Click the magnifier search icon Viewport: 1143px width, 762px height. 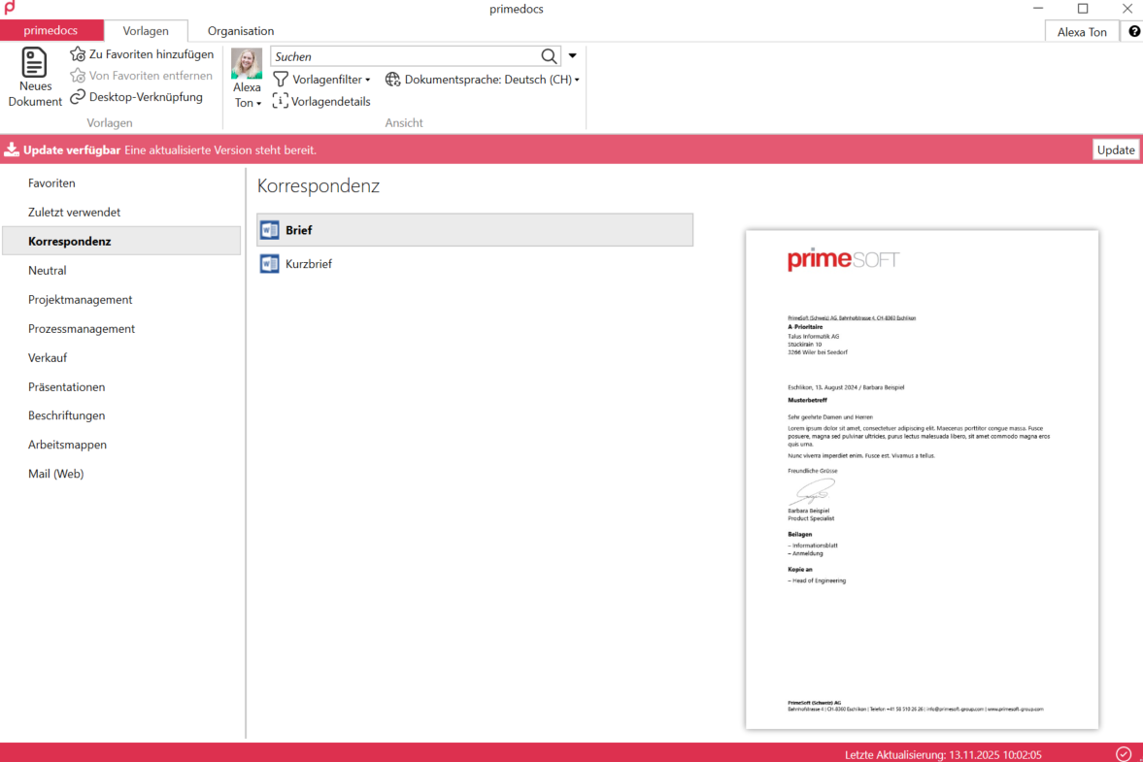(549, 56)
